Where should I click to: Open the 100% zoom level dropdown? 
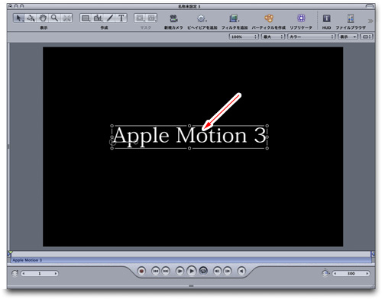click(x=244, y=37)
